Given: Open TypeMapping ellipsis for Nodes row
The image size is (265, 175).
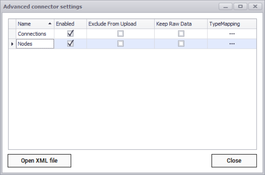Looking at the screenshot, I should [232, 44].
